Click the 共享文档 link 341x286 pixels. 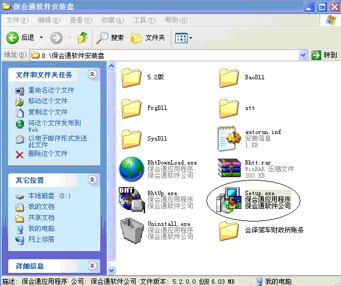tap(41, 218)
